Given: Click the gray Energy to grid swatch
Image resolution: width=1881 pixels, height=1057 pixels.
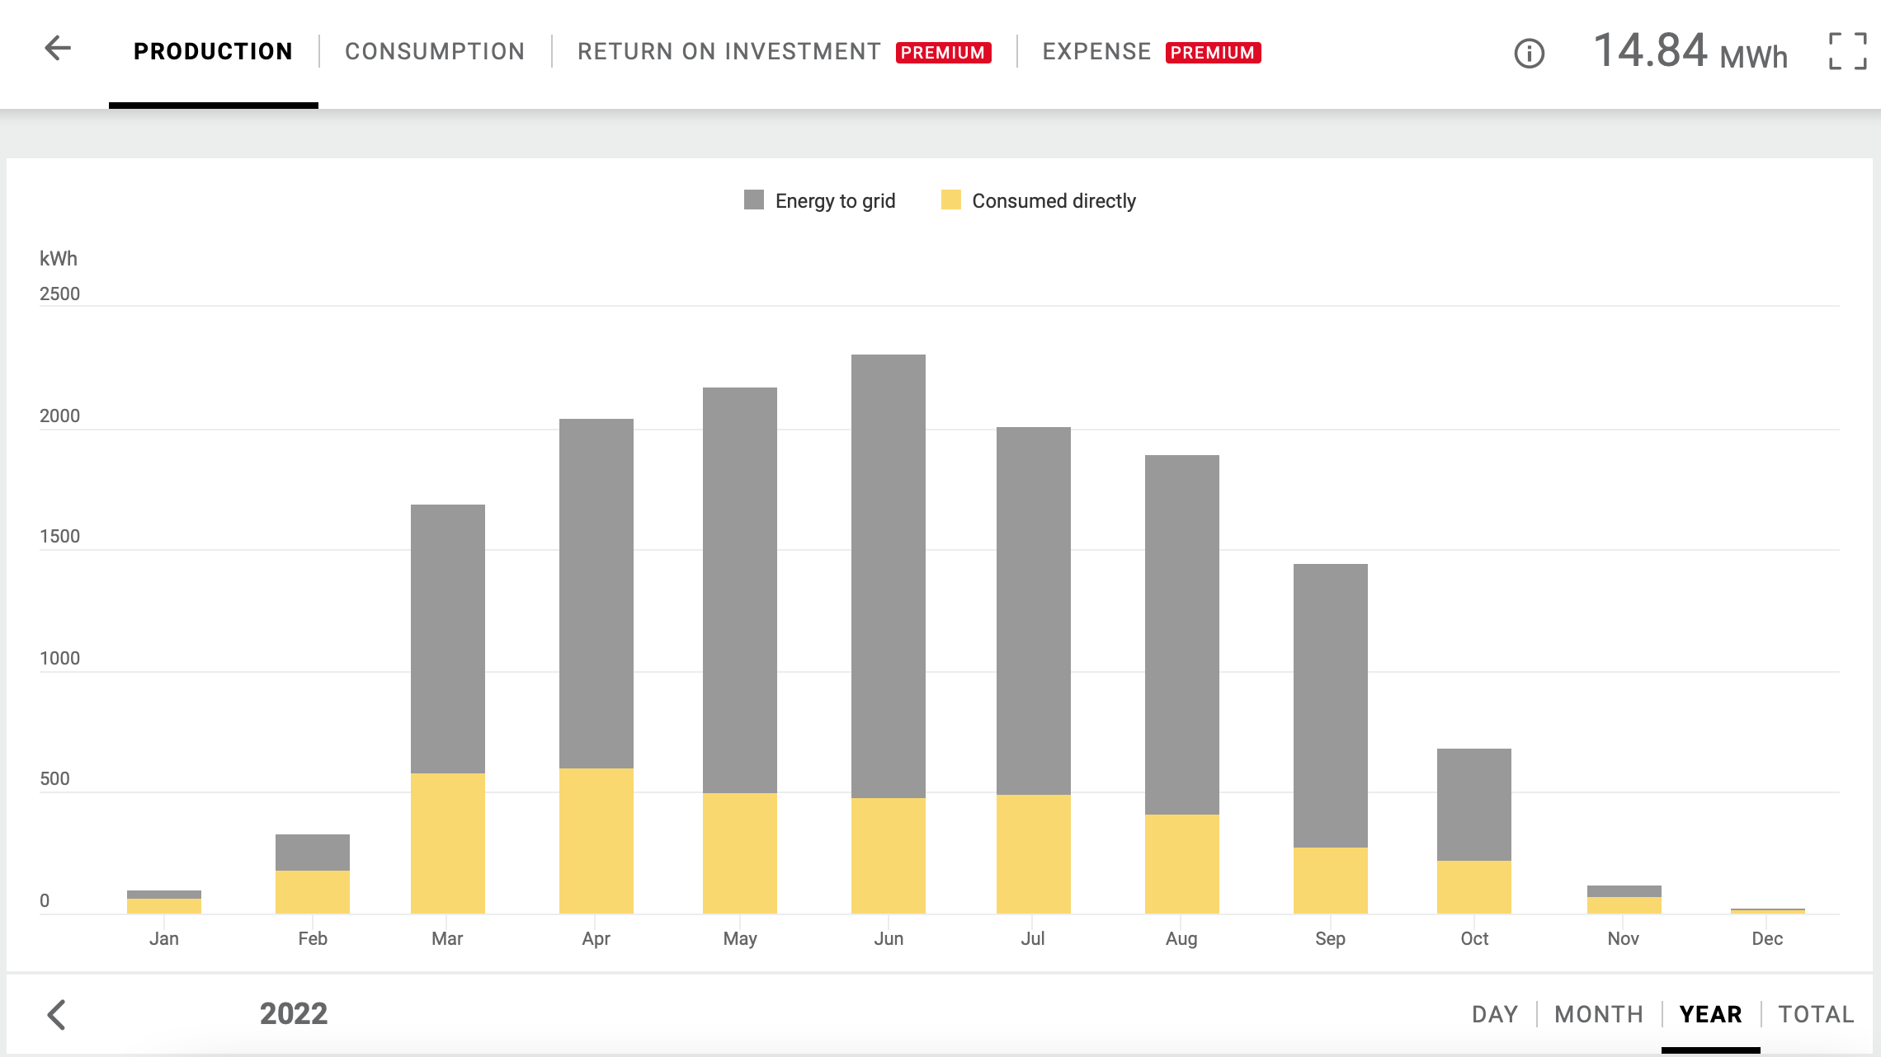Looking at the screenshot, I should coord(754,200).
